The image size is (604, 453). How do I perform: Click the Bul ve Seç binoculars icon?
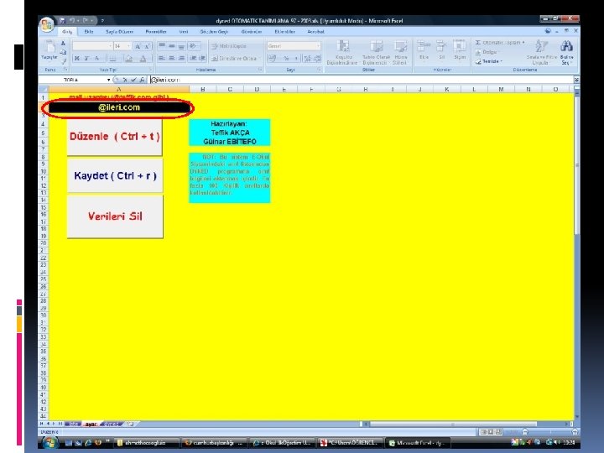(x=566, y=47)
